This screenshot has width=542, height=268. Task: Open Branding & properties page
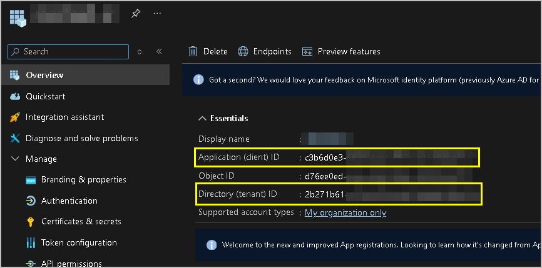pos(83,179)
